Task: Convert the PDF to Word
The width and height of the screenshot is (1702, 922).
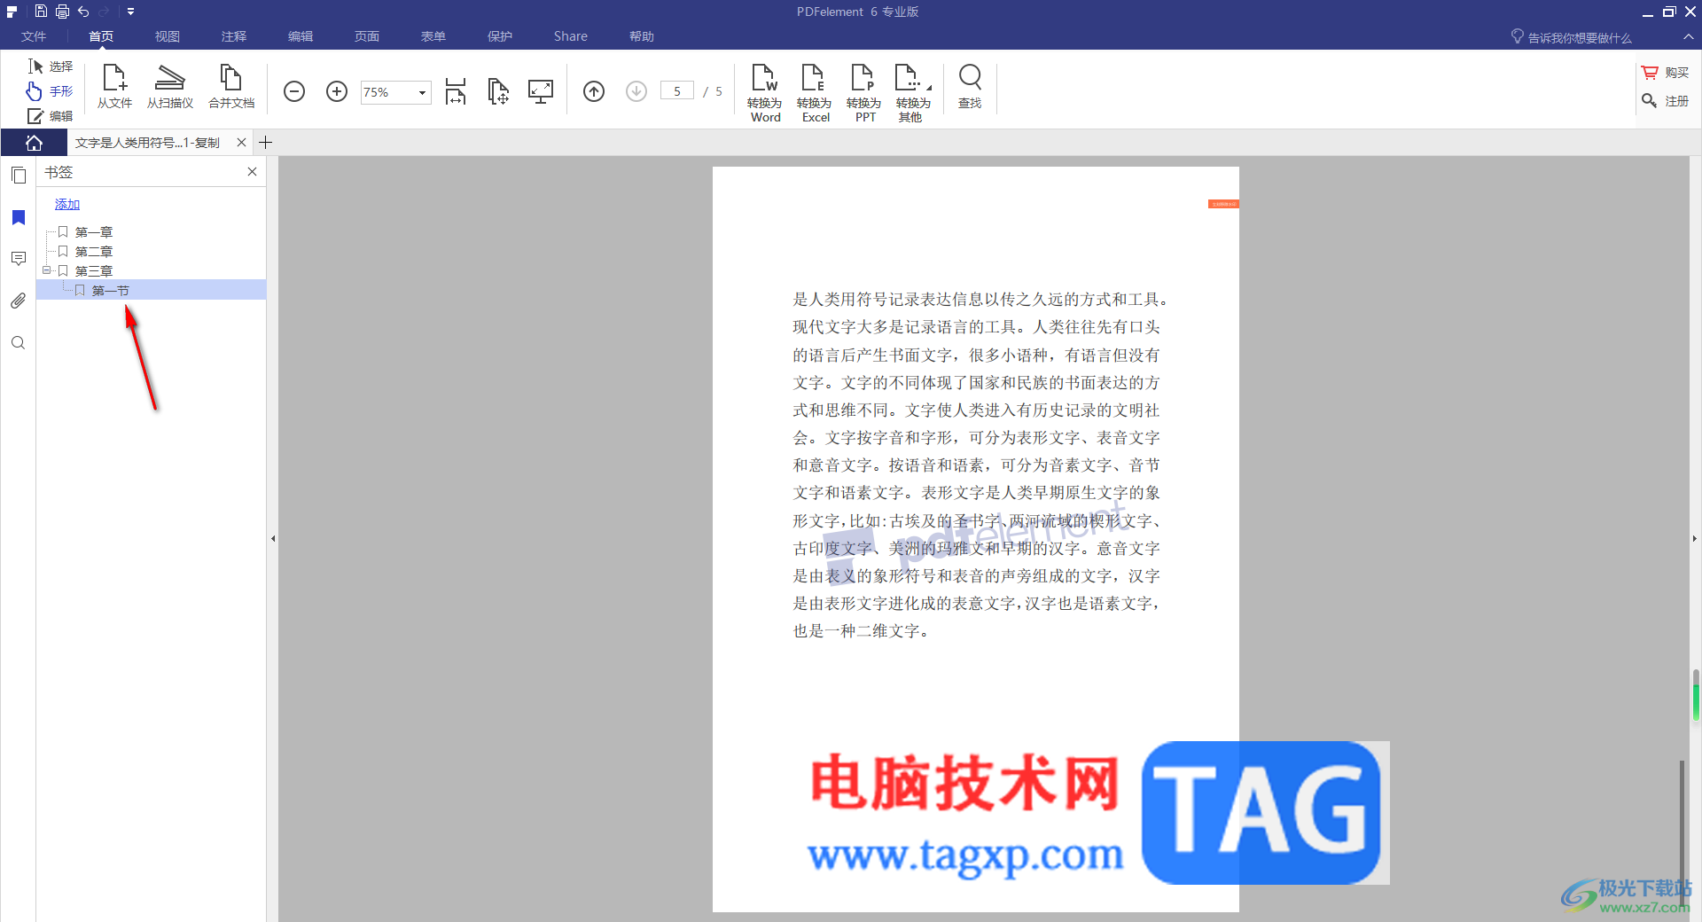Action: (765, 92)
